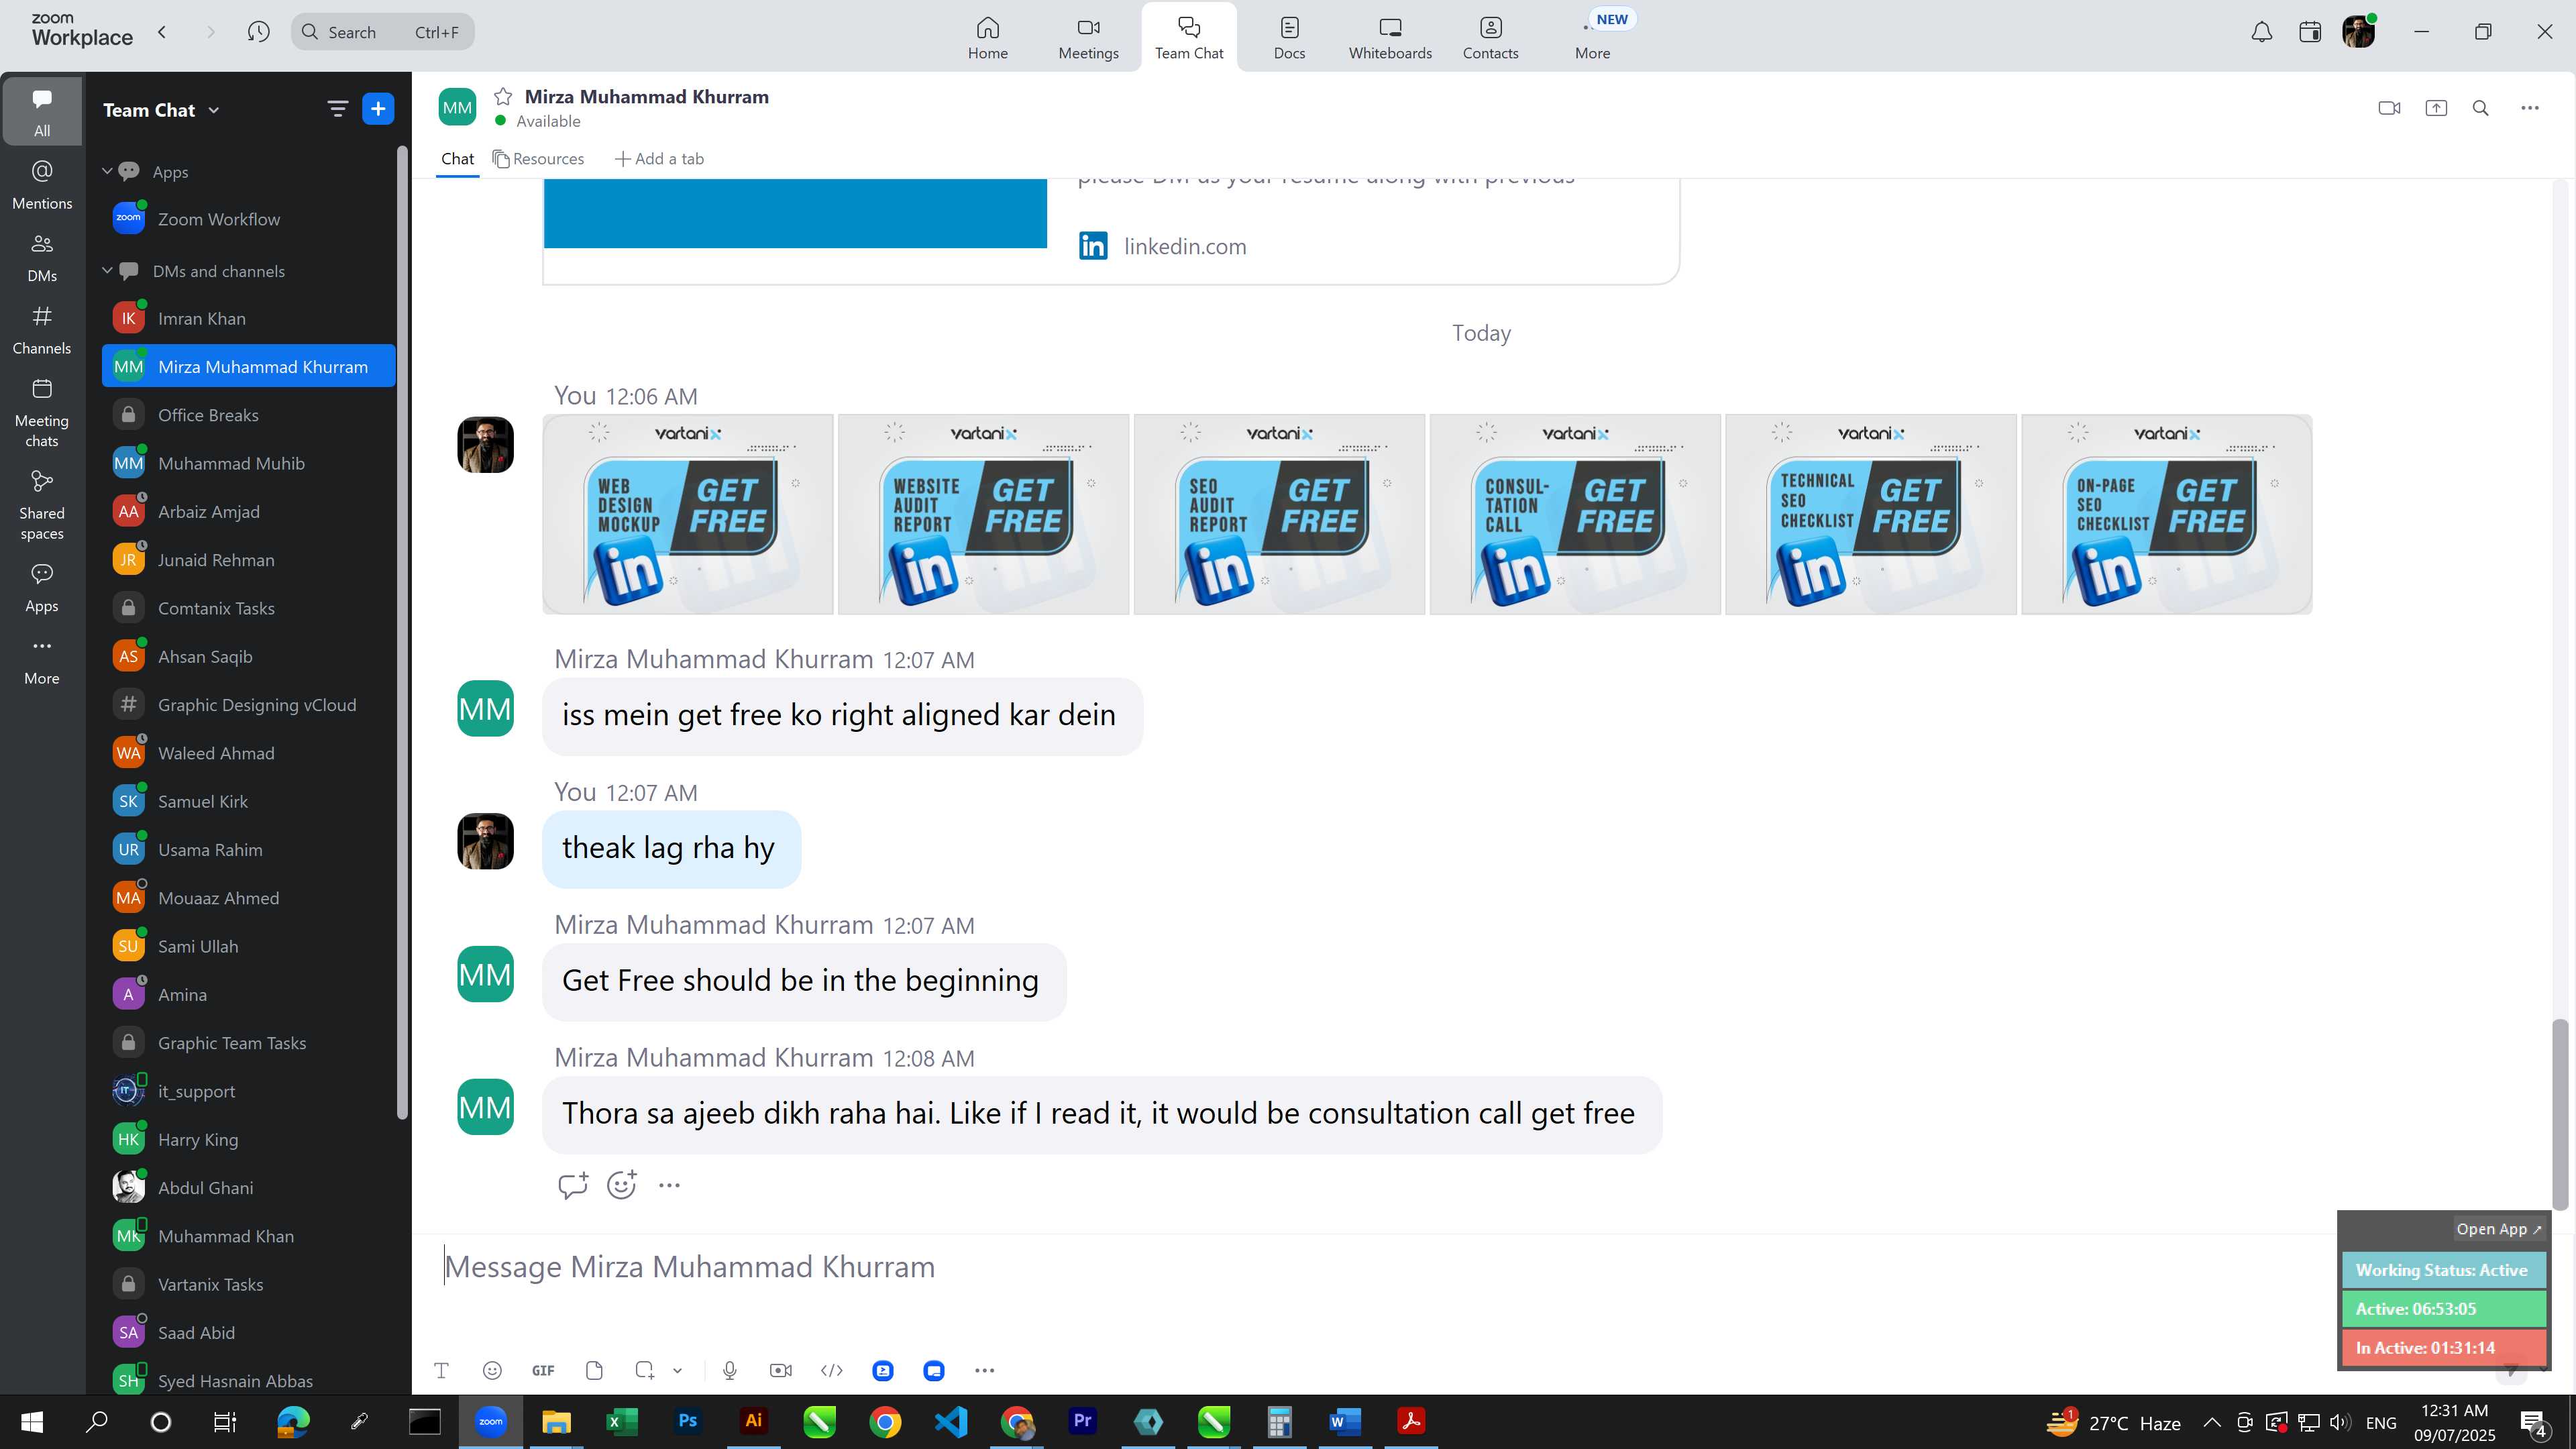Screen dimensions: 2576x1449
Task: Collapse the Apps section
Action: pos(107,172)
